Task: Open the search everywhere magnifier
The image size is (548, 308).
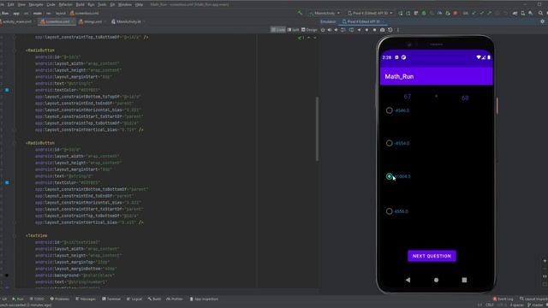Action: pyautogui.click(x=540, y=13)
